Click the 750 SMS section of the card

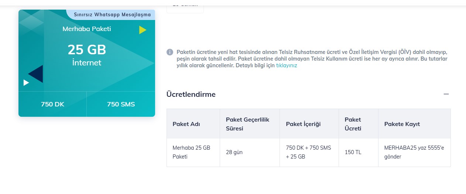121,104
